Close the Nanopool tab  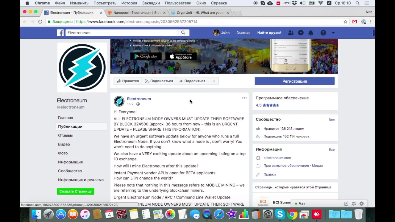164,13
